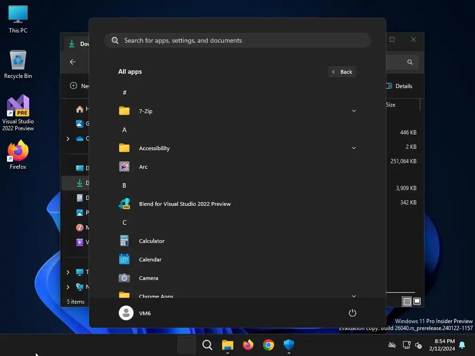This screenshot has width=475, height=356.
Task: Select the Recycle Bin desktop icon
Action: [18, 64]
